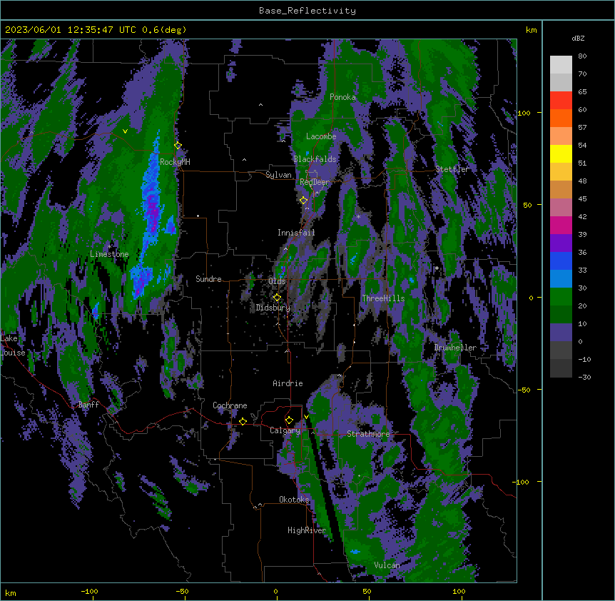
Task: Click the km unit label at bottom left
Action: 11,592
